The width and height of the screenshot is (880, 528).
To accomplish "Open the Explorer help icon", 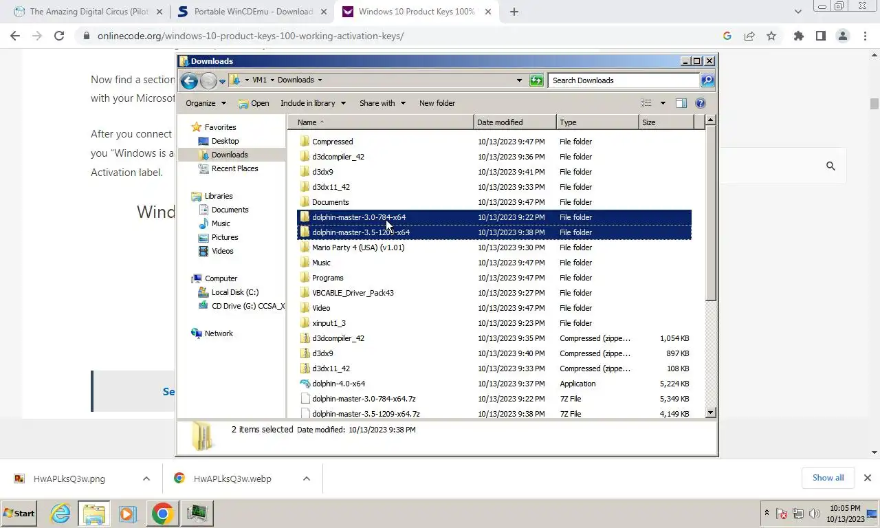I will (701, 103).
